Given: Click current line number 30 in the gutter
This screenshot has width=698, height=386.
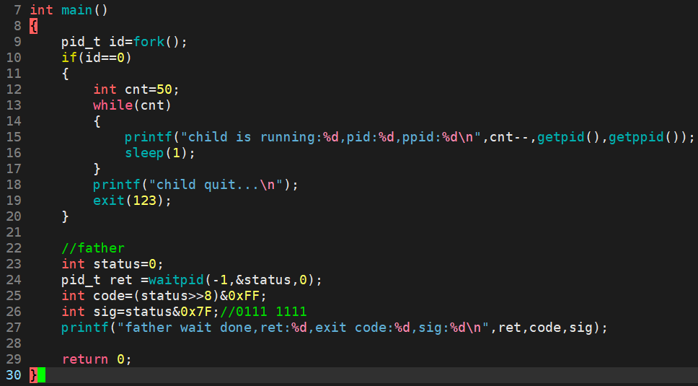Looking at the screenshot, I should [14, 375].
